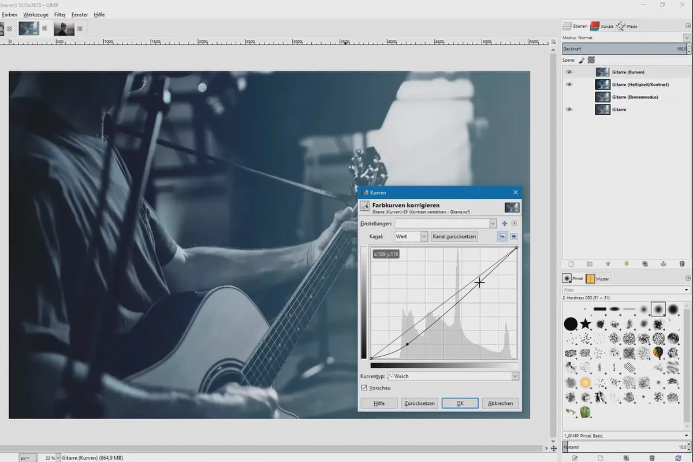Select the hot-air balloon colored brush
693x462 pixels.
[658, 352]
